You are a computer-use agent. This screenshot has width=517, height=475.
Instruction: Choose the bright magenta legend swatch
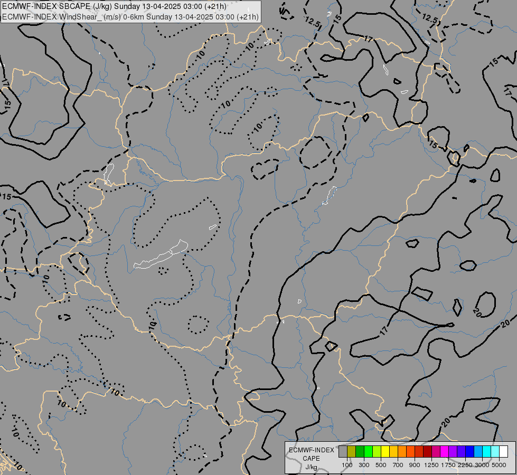point(444,451)
